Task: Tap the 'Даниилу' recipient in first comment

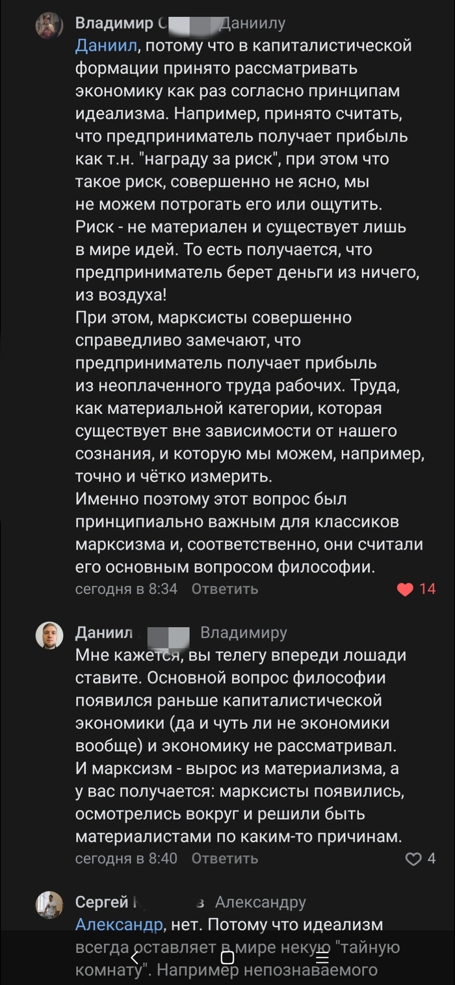Action: click(253, 24)
